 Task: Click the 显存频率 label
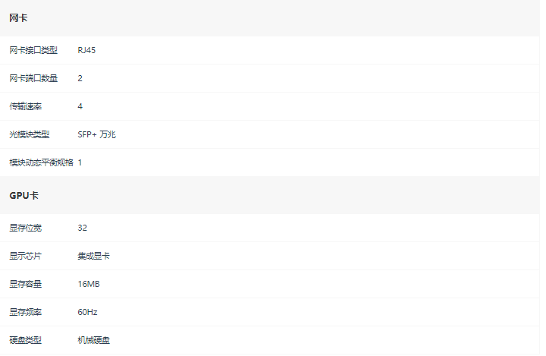(26, 313)
